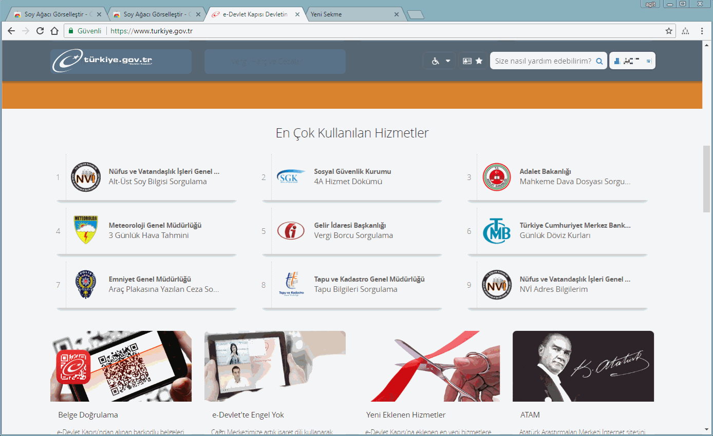Reload the page with refresh icon
The image size is (713, 436).
click(40, 31)
